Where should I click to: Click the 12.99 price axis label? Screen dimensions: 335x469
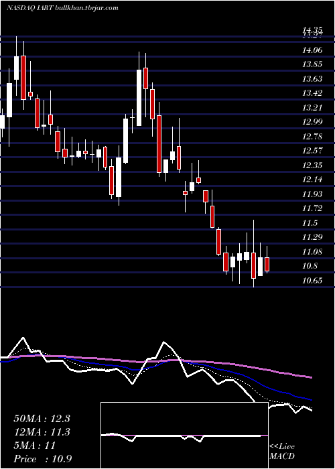[312, 122]
